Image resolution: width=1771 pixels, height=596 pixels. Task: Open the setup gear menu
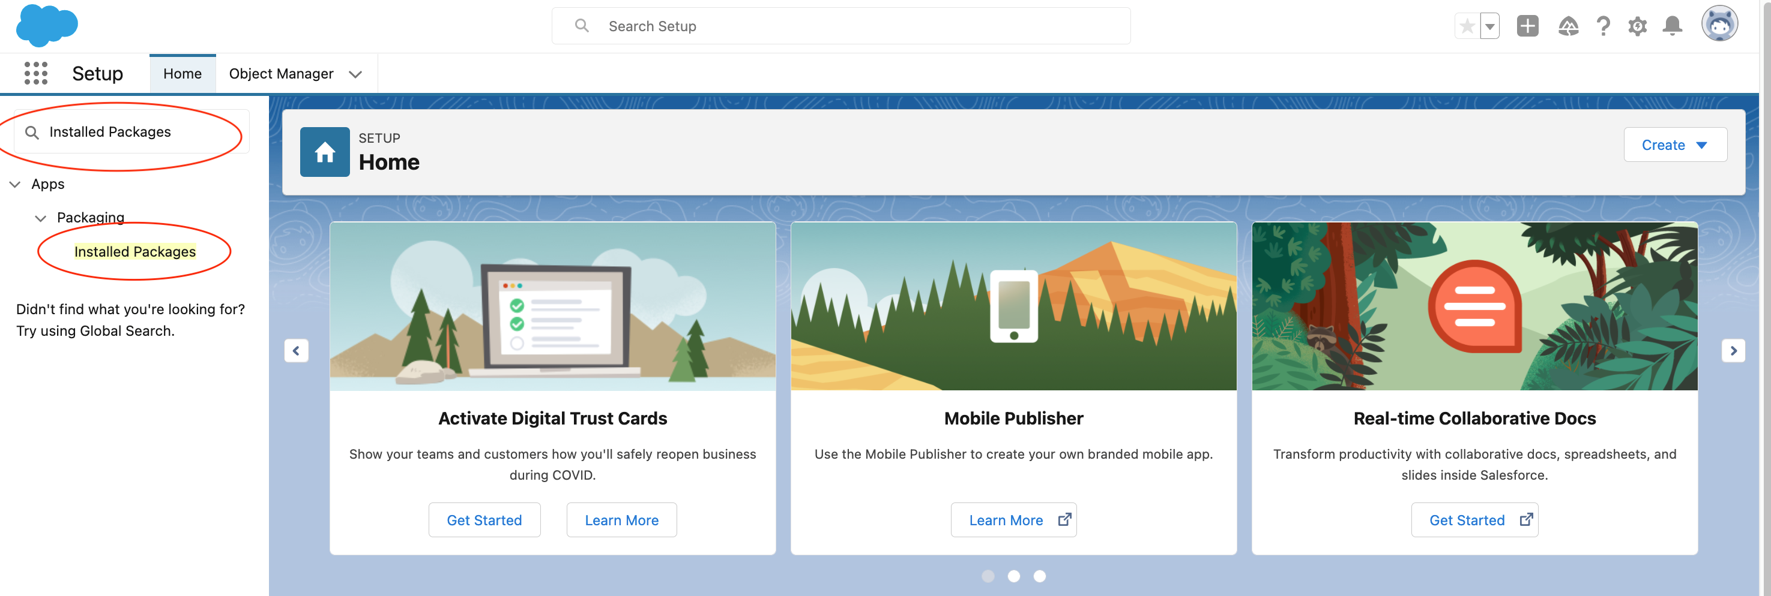1638,26
